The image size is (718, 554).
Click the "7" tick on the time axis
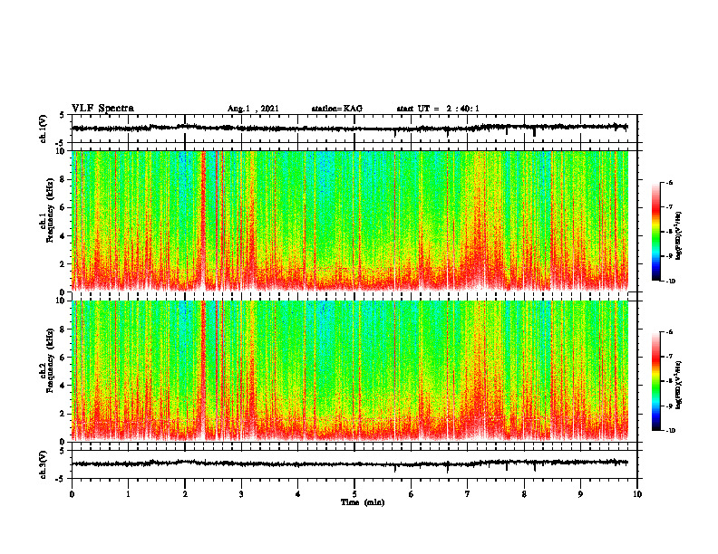[468, 494]
